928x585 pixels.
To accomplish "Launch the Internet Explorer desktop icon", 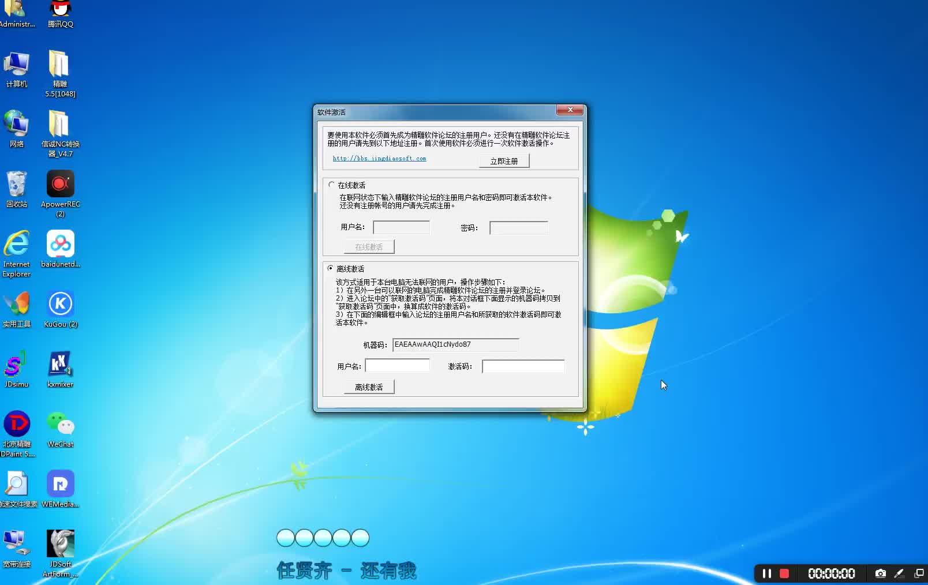I will (16, 253).
